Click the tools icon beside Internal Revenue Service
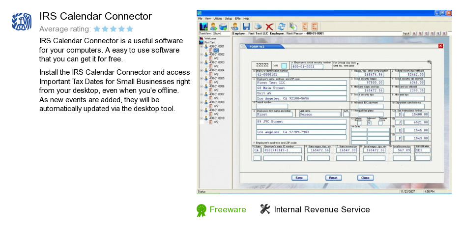The image size is (462, 232). 265,209
